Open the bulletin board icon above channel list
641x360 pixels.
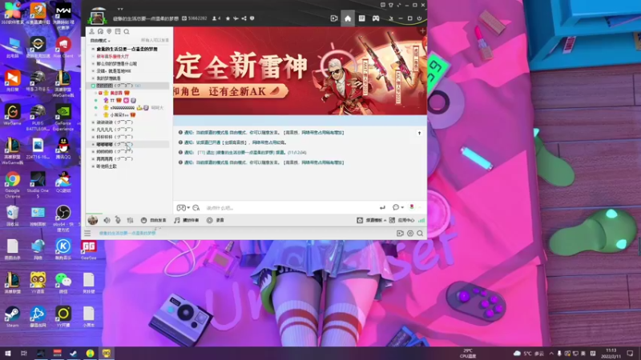[118, 31]
